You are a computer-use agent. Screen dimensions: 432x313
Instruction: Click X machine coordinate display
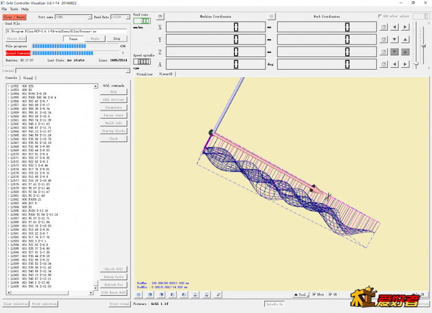coord(216,27)
